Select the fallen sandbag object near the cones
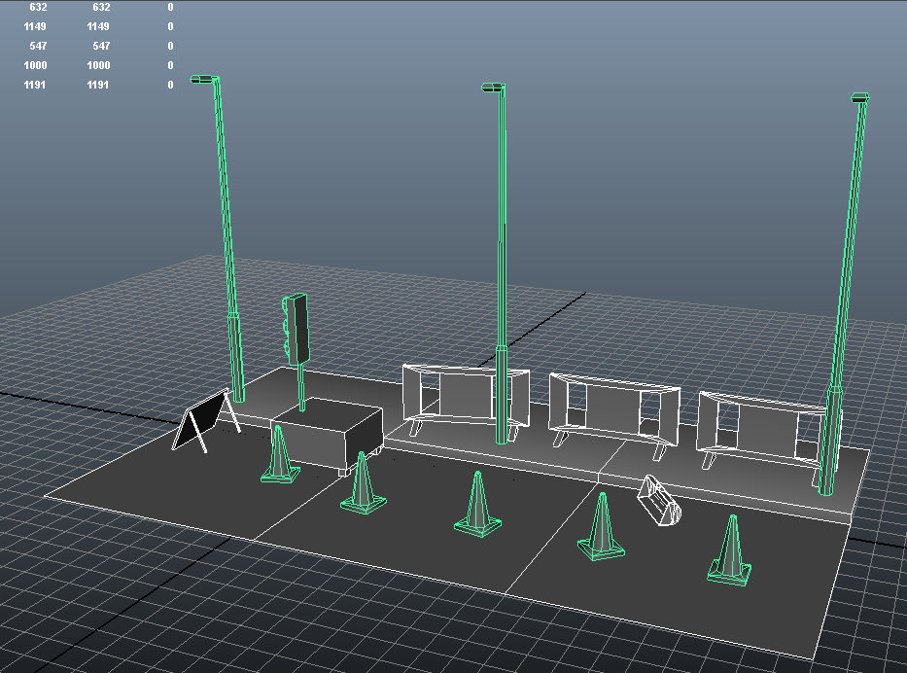 [x=658, y=501]
